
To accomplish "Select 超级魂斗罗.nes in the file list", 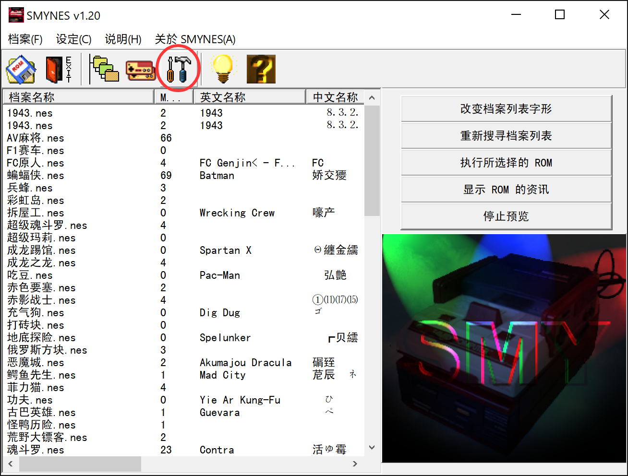I will 47,226.
